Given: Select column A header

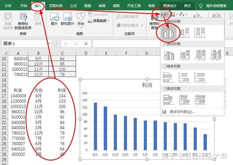Looking at the screenshot, I should pyautogui.click(x=18, y=53).
